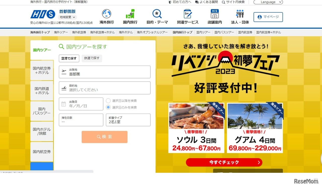The image size is (322, 187).
Task: Open よくある質問 FAQ link
Action: click(207, 2)
